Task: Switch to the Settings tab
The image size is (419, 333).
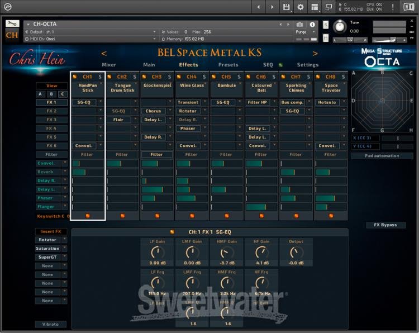Action: click(x=308, y=65)
